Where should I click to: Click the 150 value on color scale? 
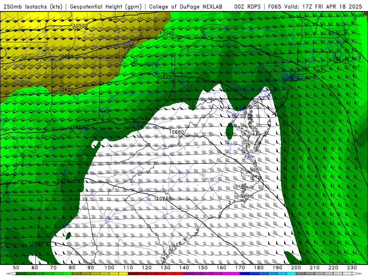click(x=203, y=268)
